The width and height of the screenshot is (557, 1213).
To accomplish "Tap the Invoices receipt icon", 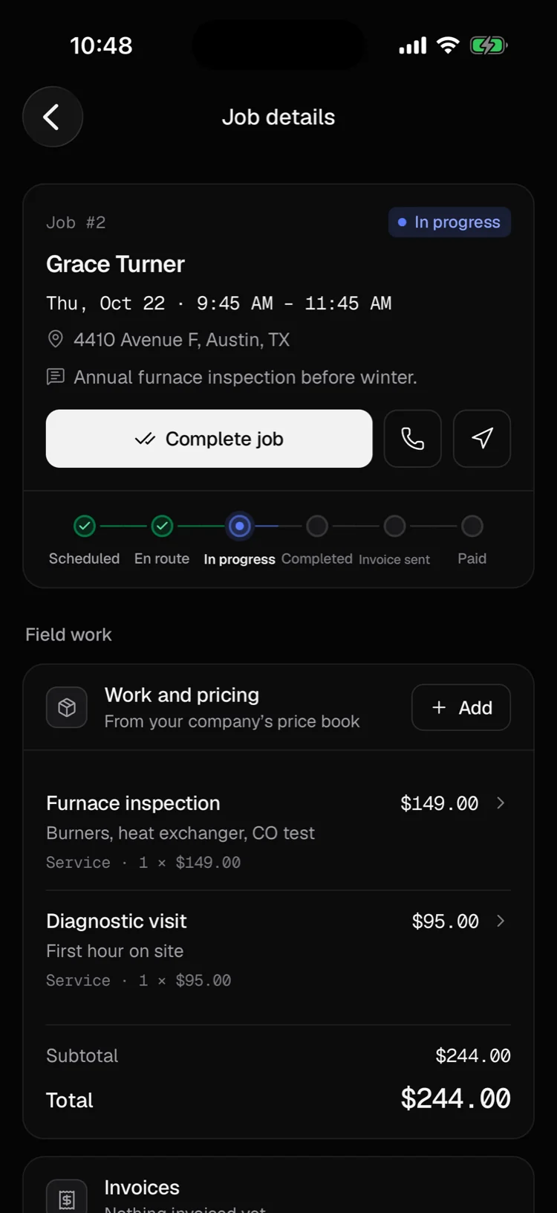I will click(x=67, y=1199).
